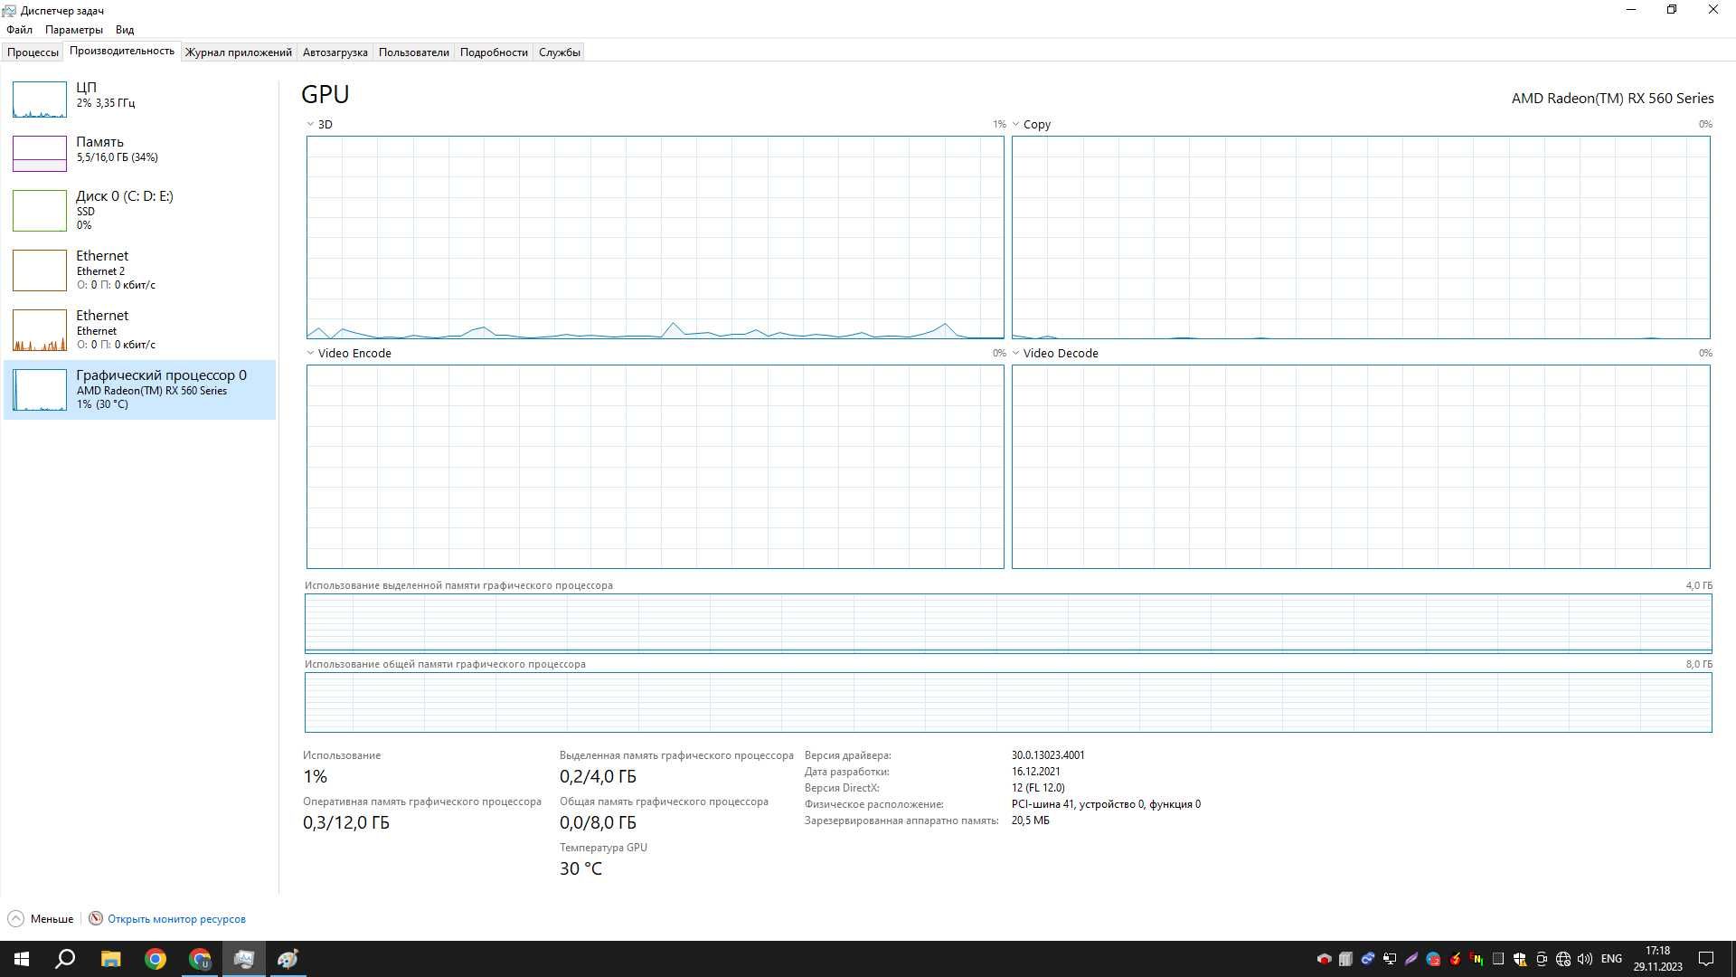The width and height of the screenshot is (1736, 977).
Task: Select the Ethernet 2 adapter item
Action: [x=139, y=270]
